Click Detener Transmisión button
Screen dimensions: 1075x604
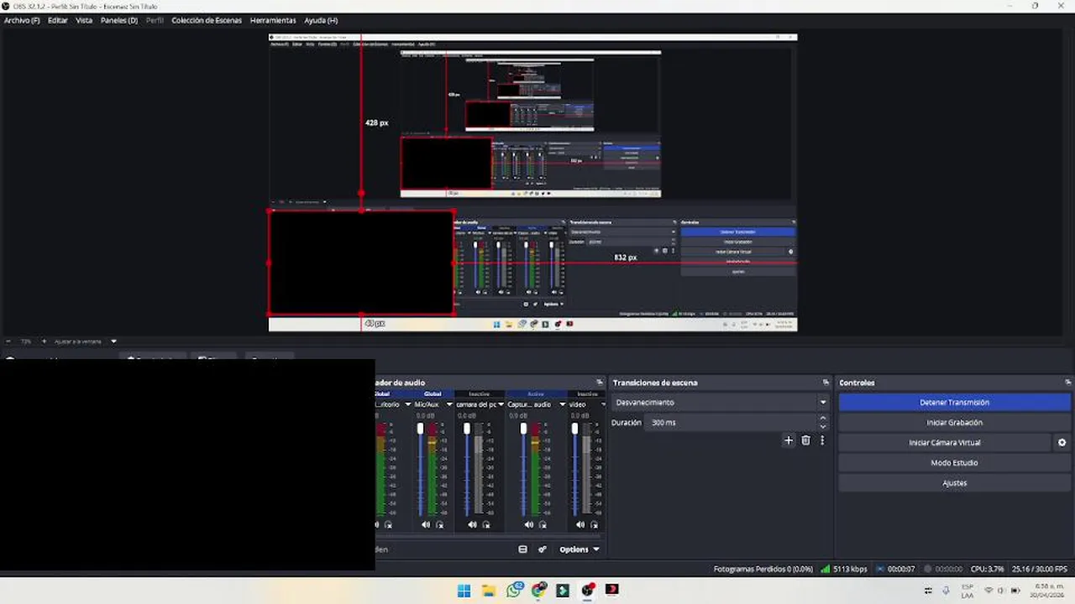coord(954,403)
